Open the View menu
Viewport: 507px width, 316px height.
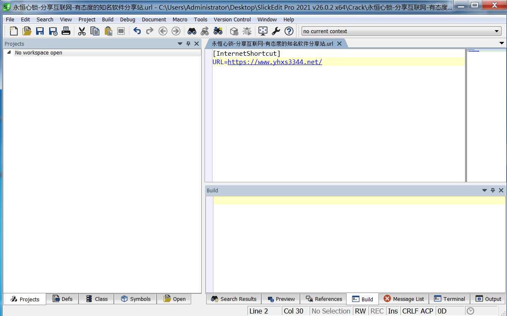[x=66, y=19]
